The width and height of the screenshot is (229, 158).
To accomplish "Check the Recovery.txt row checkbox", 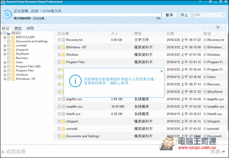I will click(x=59, y=40).
